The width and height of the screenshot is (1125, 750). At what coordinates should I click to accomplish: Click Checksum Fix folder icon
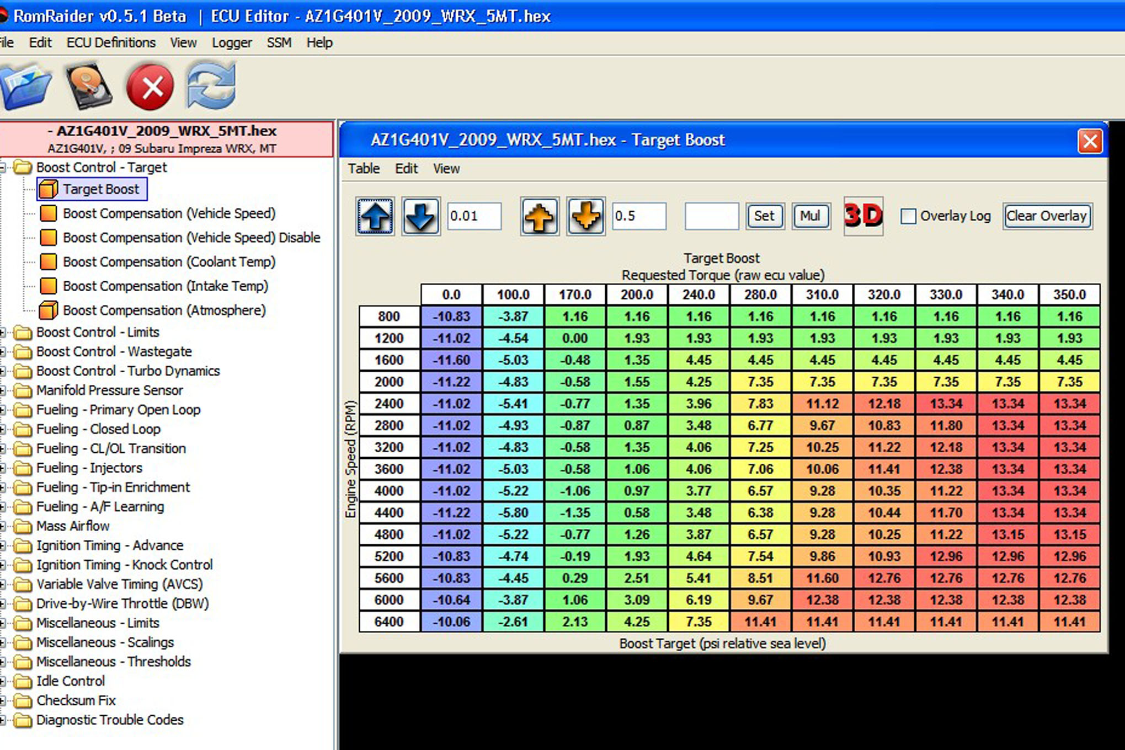[x=23, y=701]
